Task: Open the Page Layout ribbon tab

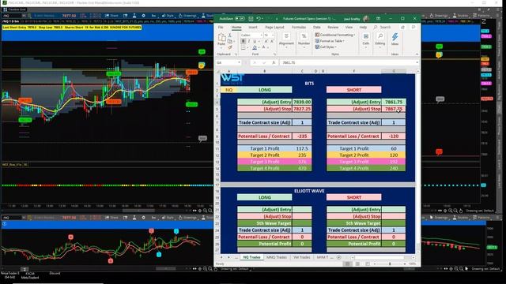Action: 274,28
